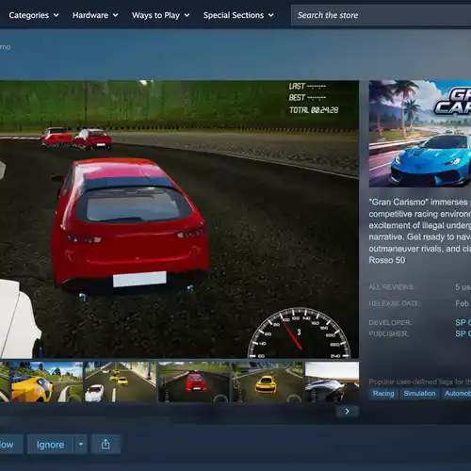Select the Simulation tag
This screenshot has height=471, width=471.
(419, 393)
